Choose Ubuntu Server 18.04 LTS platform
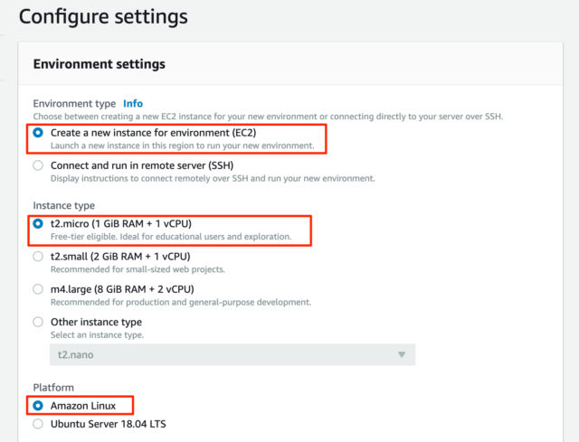This screenshot has height=442, width=579. 38,424
